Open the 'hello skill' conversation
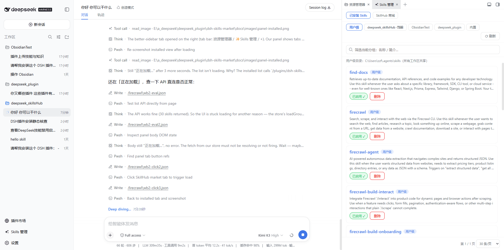The image size is (504, 250). 37,139
